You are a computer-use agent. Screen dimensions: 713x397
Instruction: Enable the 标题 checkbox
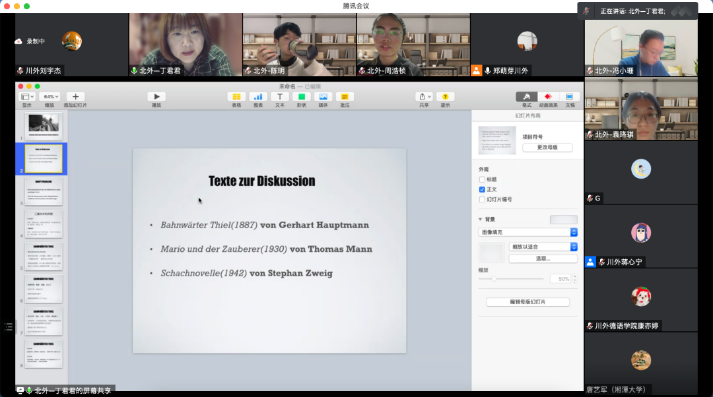pos(482,179)
